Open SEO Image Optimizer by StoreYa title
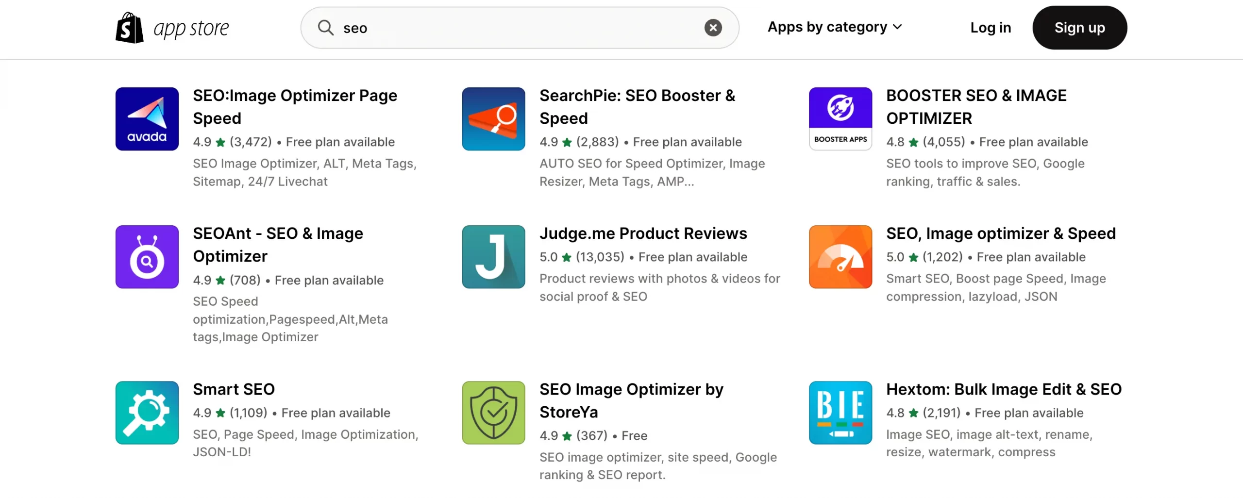Image resolution: width=1243 pixels, height=498 pixels. point(631,400)
